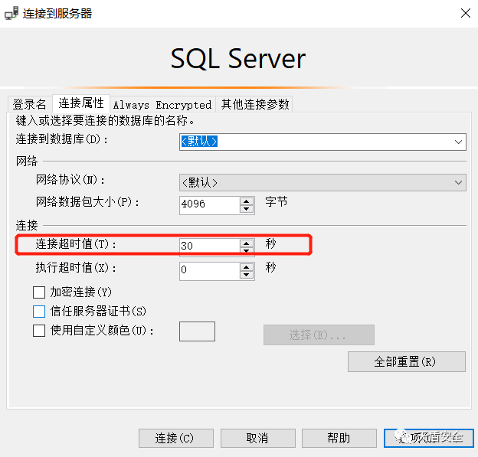
Task: Check the 信任服务器证书 option
Action: [x=39, y=312]
